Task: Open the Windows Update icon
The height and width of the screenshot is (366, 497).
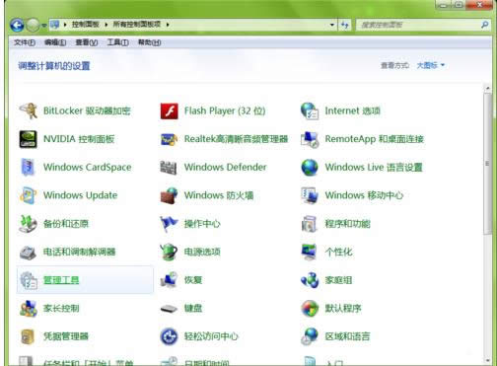Action: pyautogui.click(x=29, y=195)
